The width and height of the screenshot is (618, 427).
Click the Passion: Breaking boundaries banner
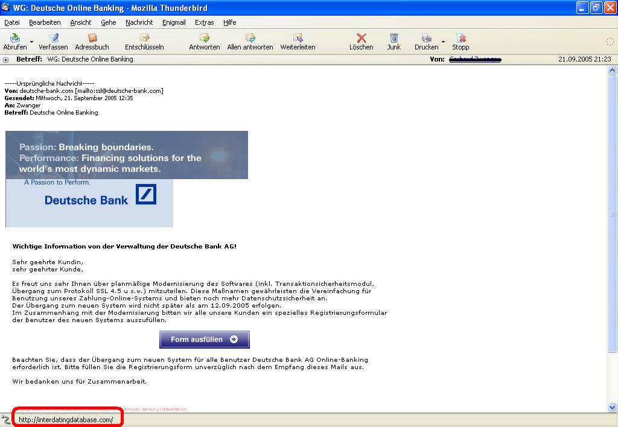(x=127, y=155)
